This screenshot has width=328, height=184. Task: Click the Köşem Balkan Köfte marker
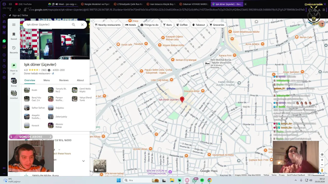tap(160, 45)
